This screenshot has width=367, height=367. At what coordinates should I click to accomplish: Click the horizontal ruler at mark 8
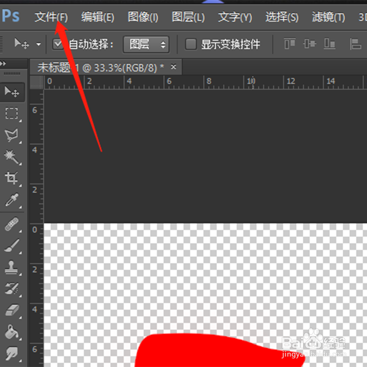[x=209, y=82]
